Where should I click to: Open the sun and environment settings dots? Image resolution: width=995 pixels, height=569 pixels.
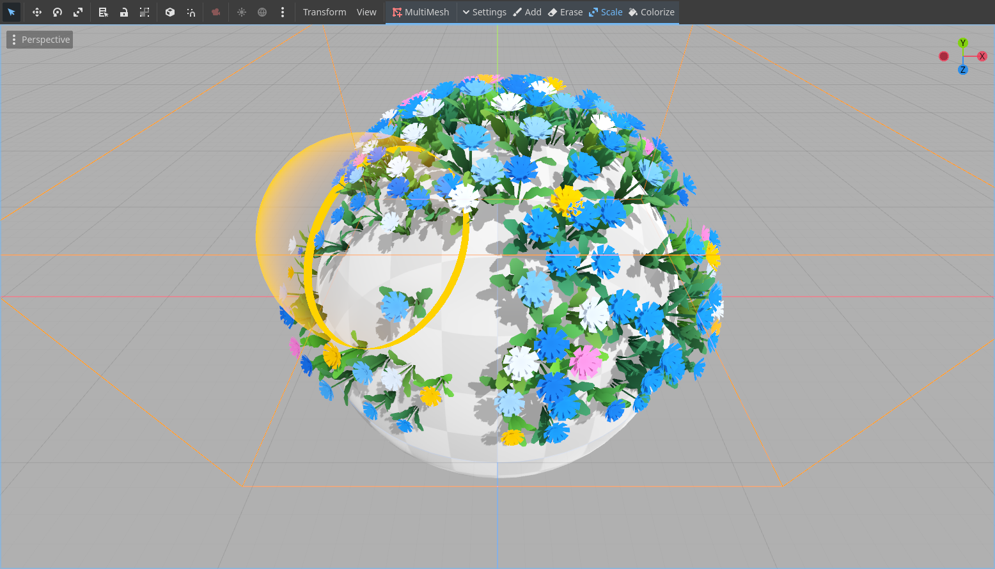coord(283,12)
